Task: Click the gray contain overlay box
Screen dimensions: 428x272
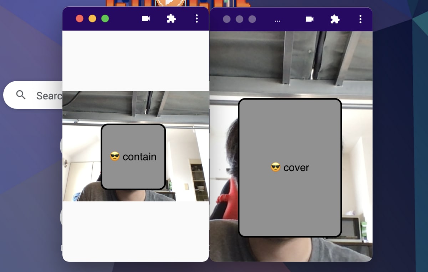Action: point(133,157)
